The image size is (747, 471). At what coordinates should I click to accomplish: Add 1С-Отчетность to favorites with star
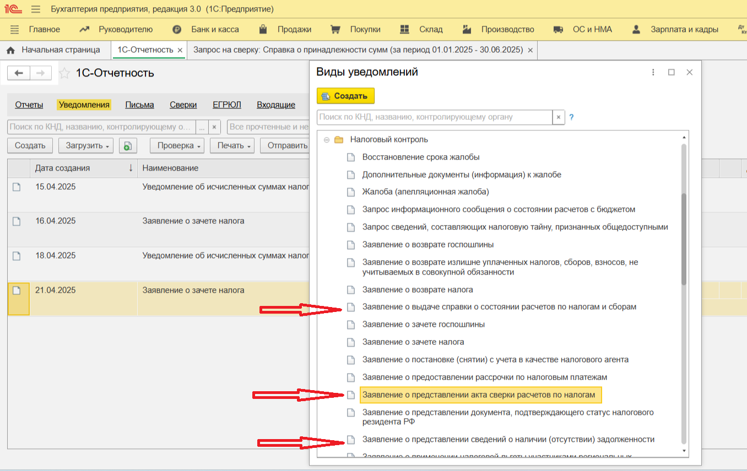[x=64, y=73]
